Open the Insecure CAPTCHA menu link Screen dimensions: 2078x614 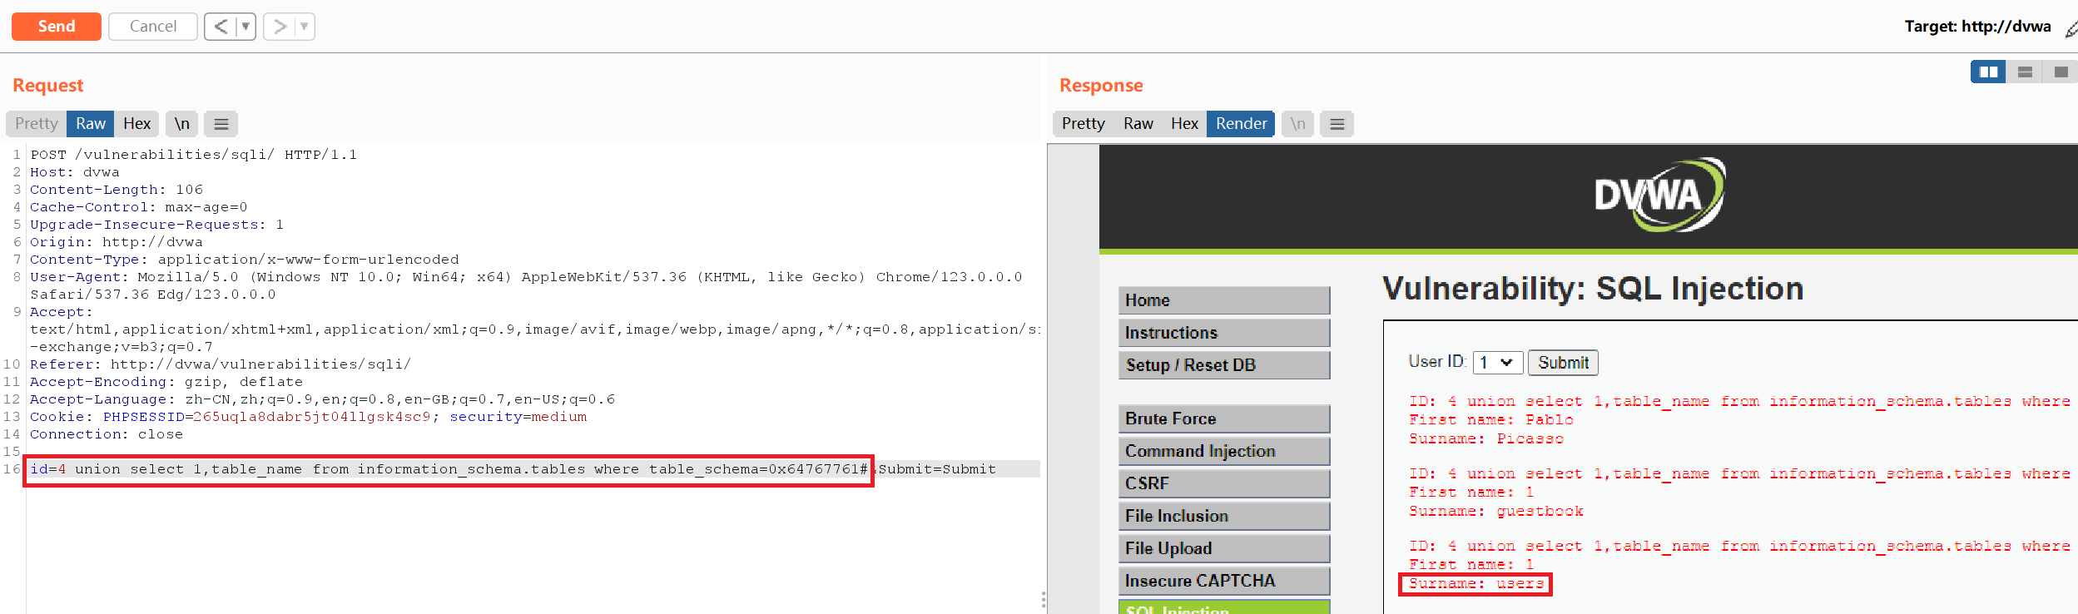pyautogui.click(x=1224, y=581)
